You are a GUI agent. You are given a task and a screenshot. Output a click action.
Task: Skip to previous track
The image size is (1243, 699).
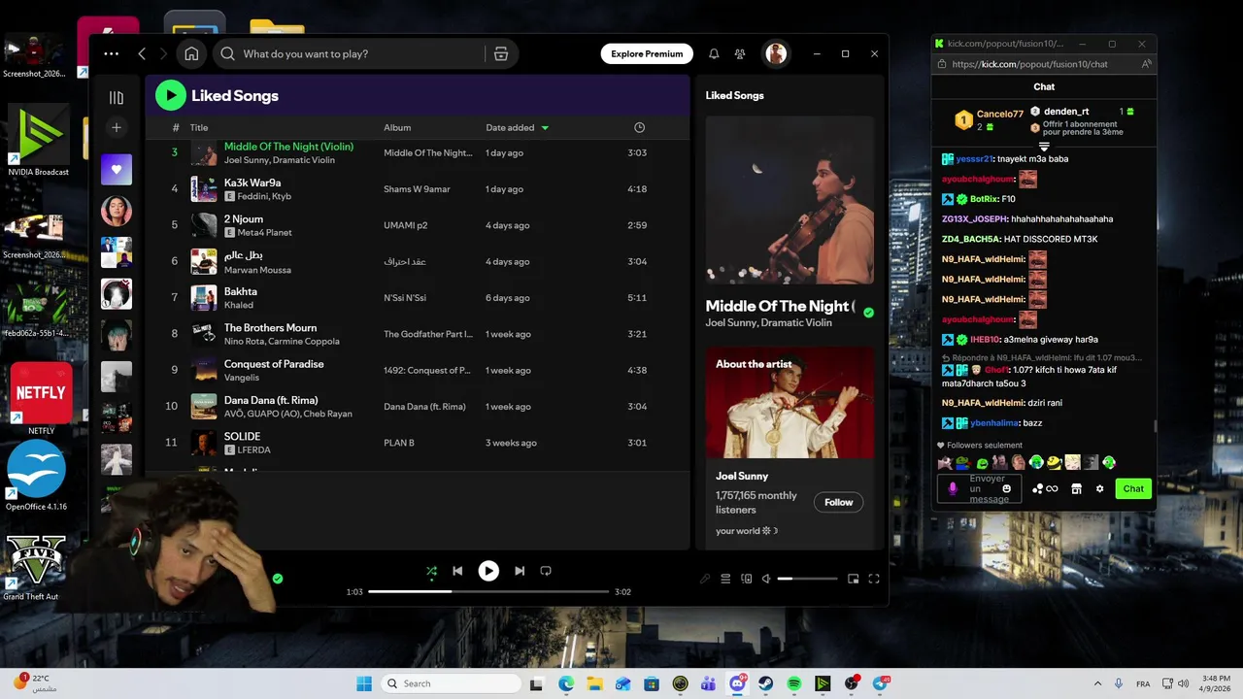(x=457, y=571)
